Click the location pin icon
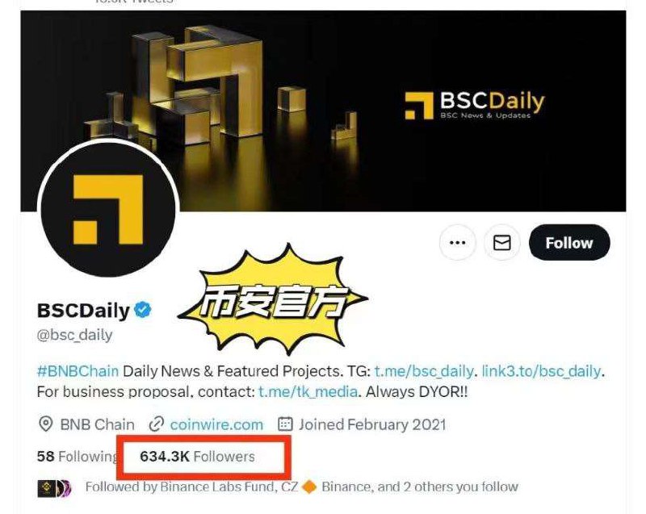The height and width of the screenshot is (514, 646). click(45, 424)
